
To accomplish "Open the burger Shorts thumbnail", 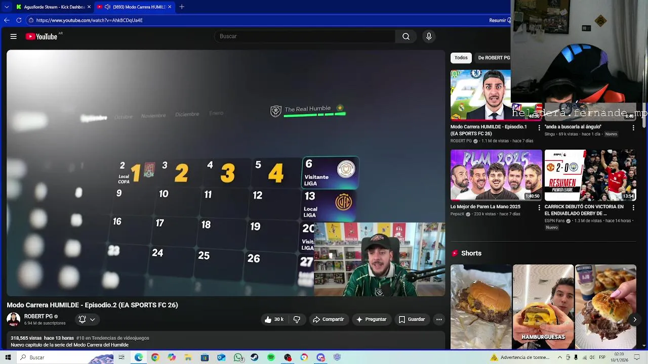I will (x=480, y=307).
